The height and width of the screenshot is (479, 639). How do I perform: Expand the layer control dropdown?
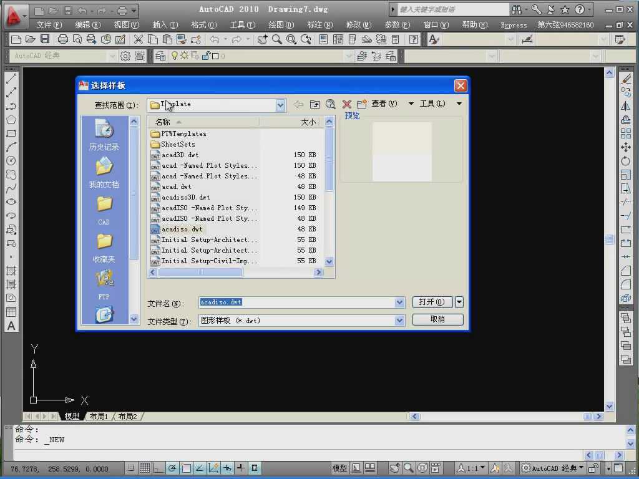349,56
